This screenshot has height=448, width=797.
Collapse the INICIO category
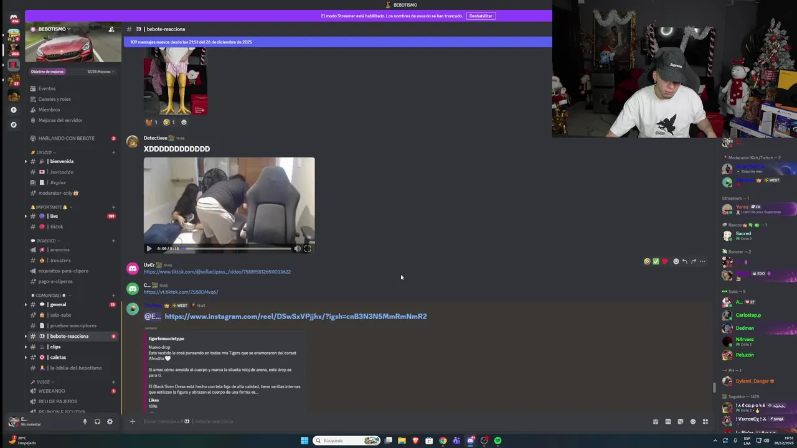tap(44, 152)
